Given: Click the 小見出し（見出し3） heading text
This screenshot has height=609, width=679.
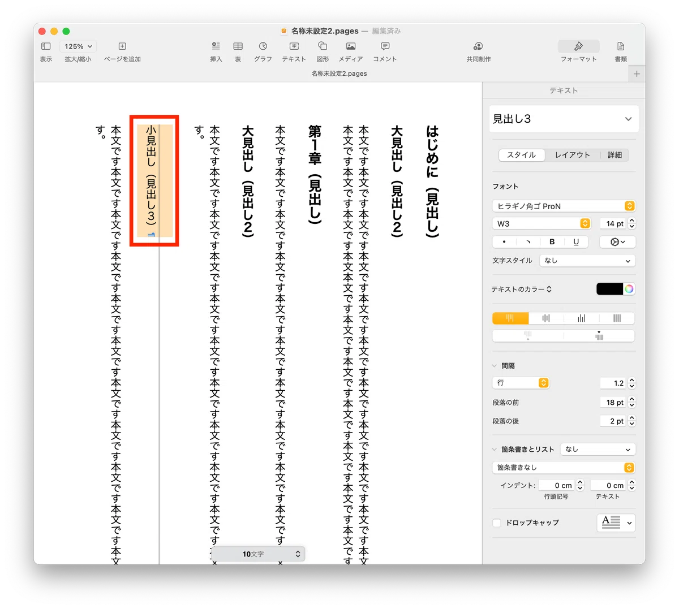Looking at the screenshot, I should pyautogui.click(x=151, y=176).
